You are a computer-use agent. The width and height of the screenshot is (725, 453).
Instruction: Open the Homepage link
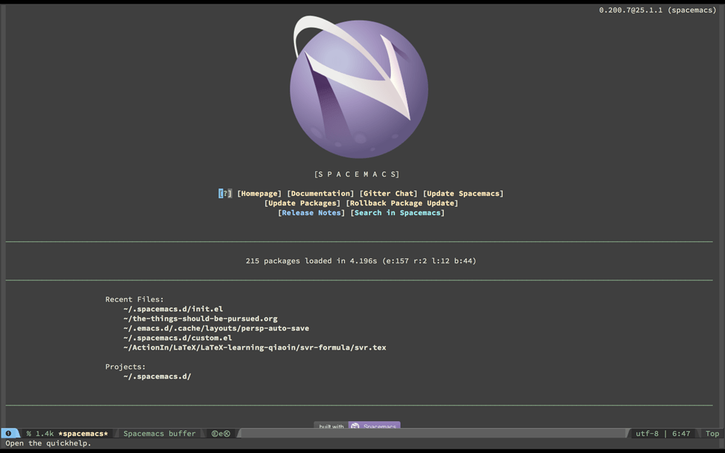tap(259, 193)
